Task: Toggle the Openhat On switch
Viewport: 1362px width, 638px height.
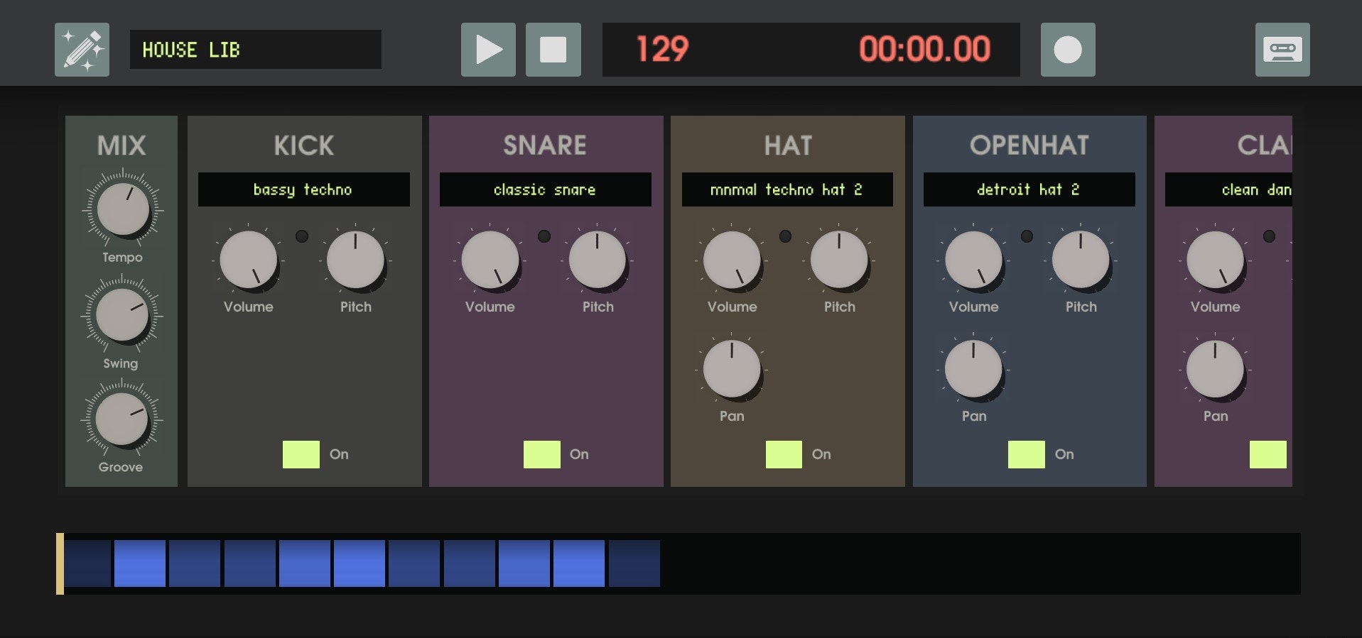Action: (1026, 454)
